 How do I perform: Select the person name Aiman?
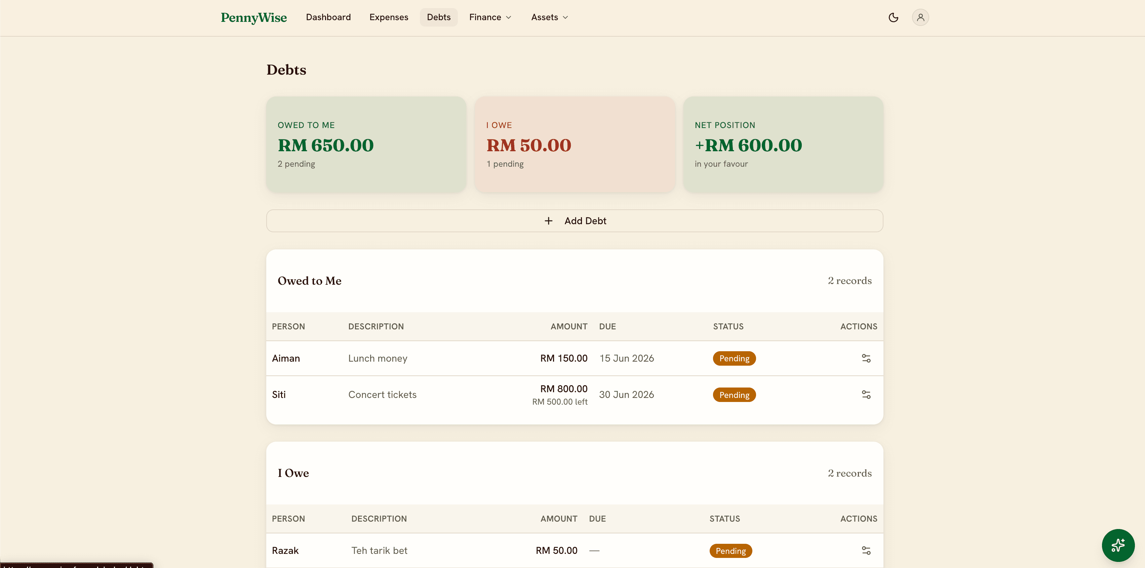tap(286, 358)
